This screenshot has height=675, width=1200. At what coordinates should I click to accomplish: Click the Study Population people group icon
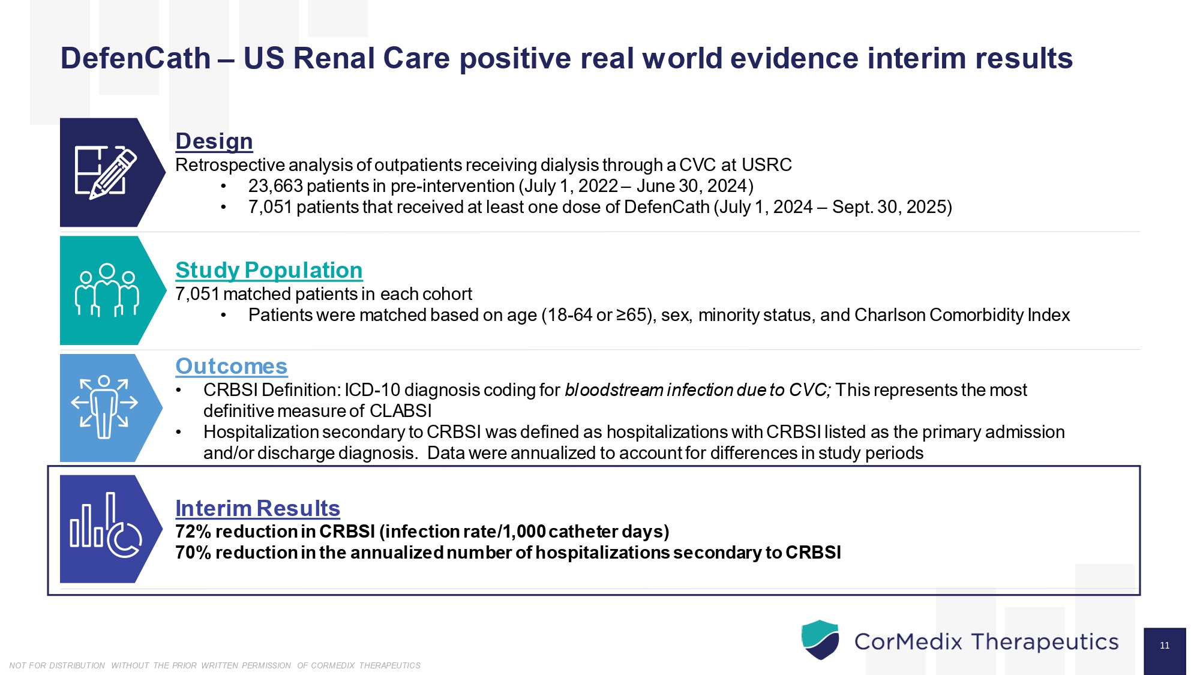(x=106, y=290)
